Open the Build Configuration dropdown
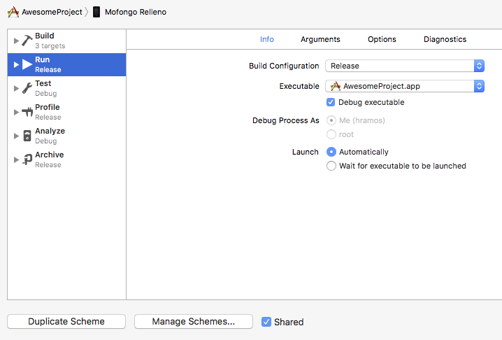502x340 pixels. coord(405,66)
